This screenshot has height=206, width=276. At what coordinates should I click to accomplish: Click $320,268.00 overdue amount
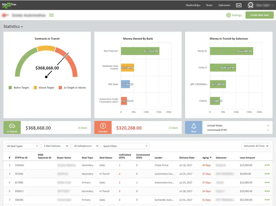(129, 128)
